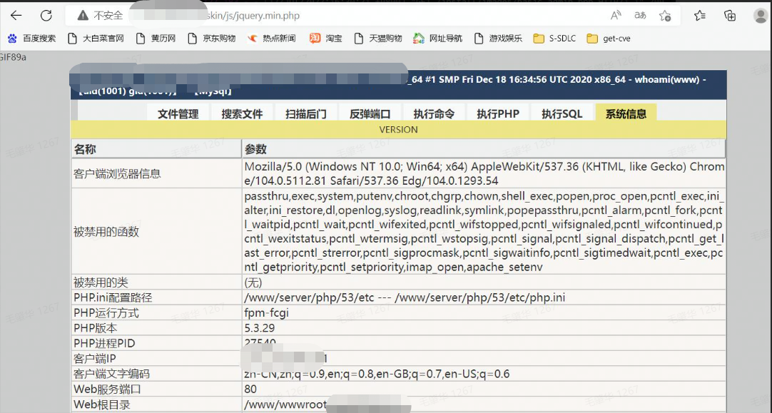The image size is (772, 413).
Task: Toggle add to favorites for current page
Action: coord(665,15)
